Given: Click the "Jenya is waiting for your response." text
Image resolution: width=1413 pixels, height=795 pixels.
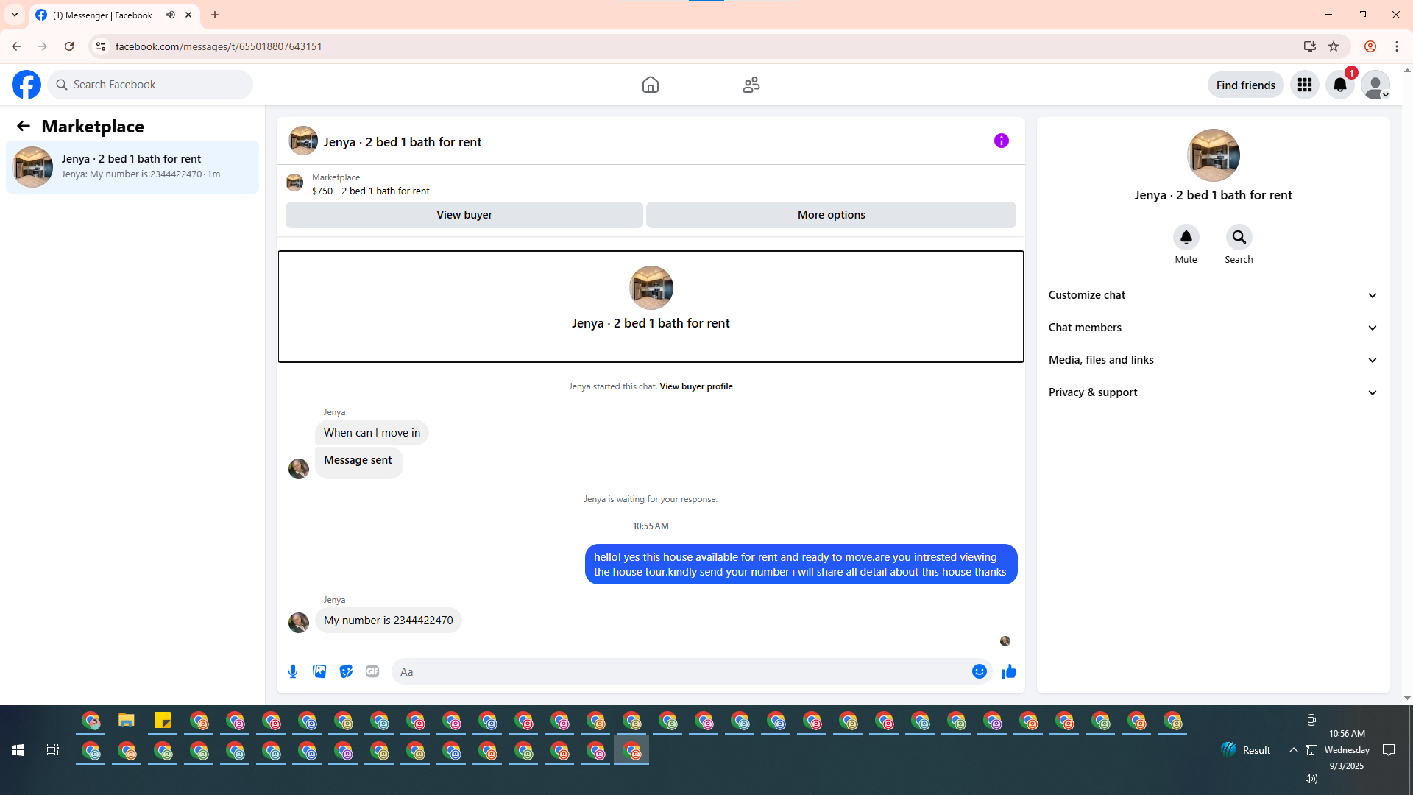Looking at the screenshot, I should pyautogui.click(x=651, y=499).
